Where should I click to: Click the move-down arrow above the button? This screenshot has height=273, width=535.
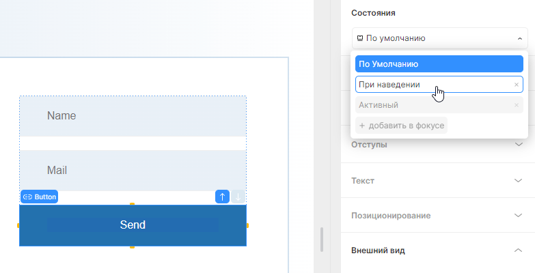point(238,197)
